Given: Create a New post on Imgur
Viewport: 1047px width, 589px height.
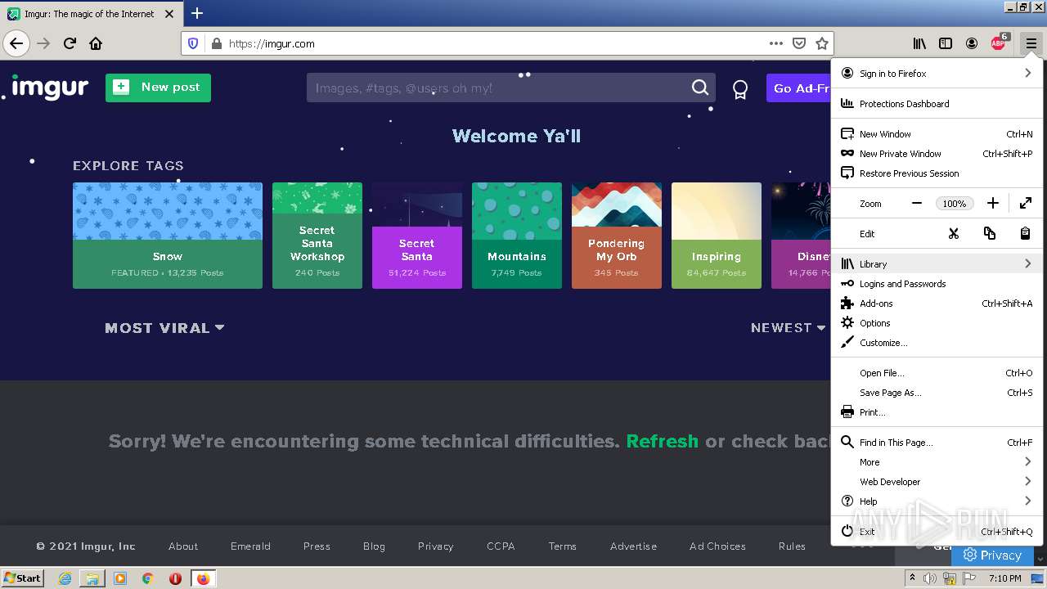Looking at the screenshot, I should click(158, 88).
